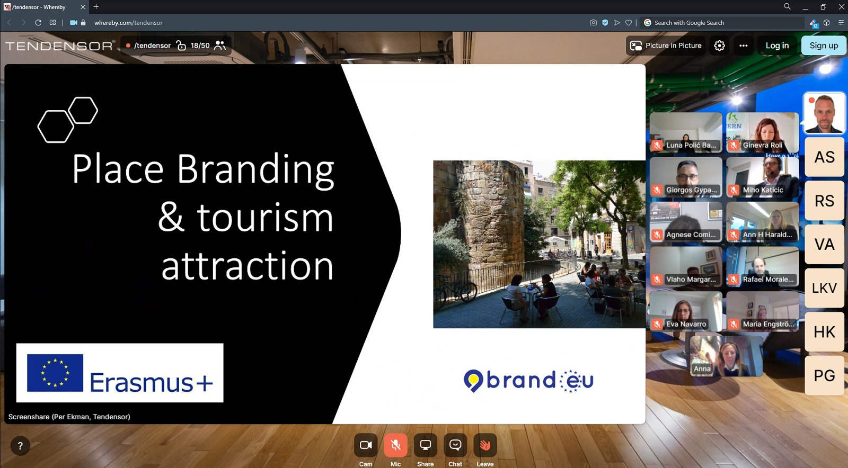This screenshot has height=468, width=848.
Task: Click camera permission indicator in address bar
Action: (74, 23)
